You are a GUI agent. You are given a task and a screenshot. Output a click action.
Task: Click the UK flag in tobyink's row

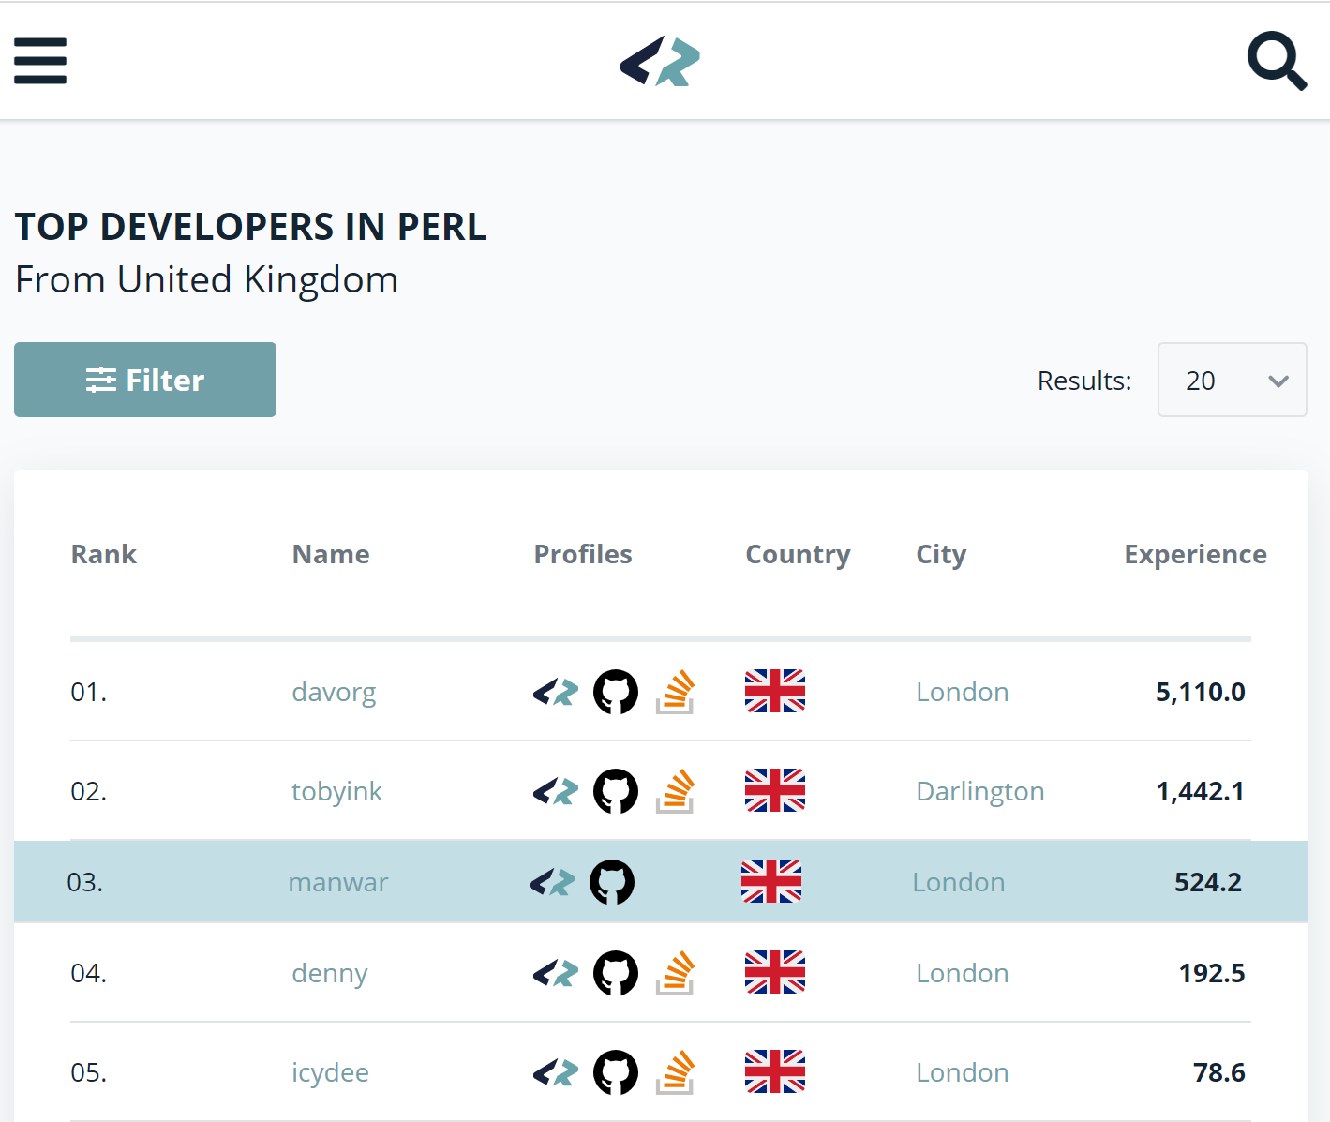pyautogui.click(x=775, y=790)
